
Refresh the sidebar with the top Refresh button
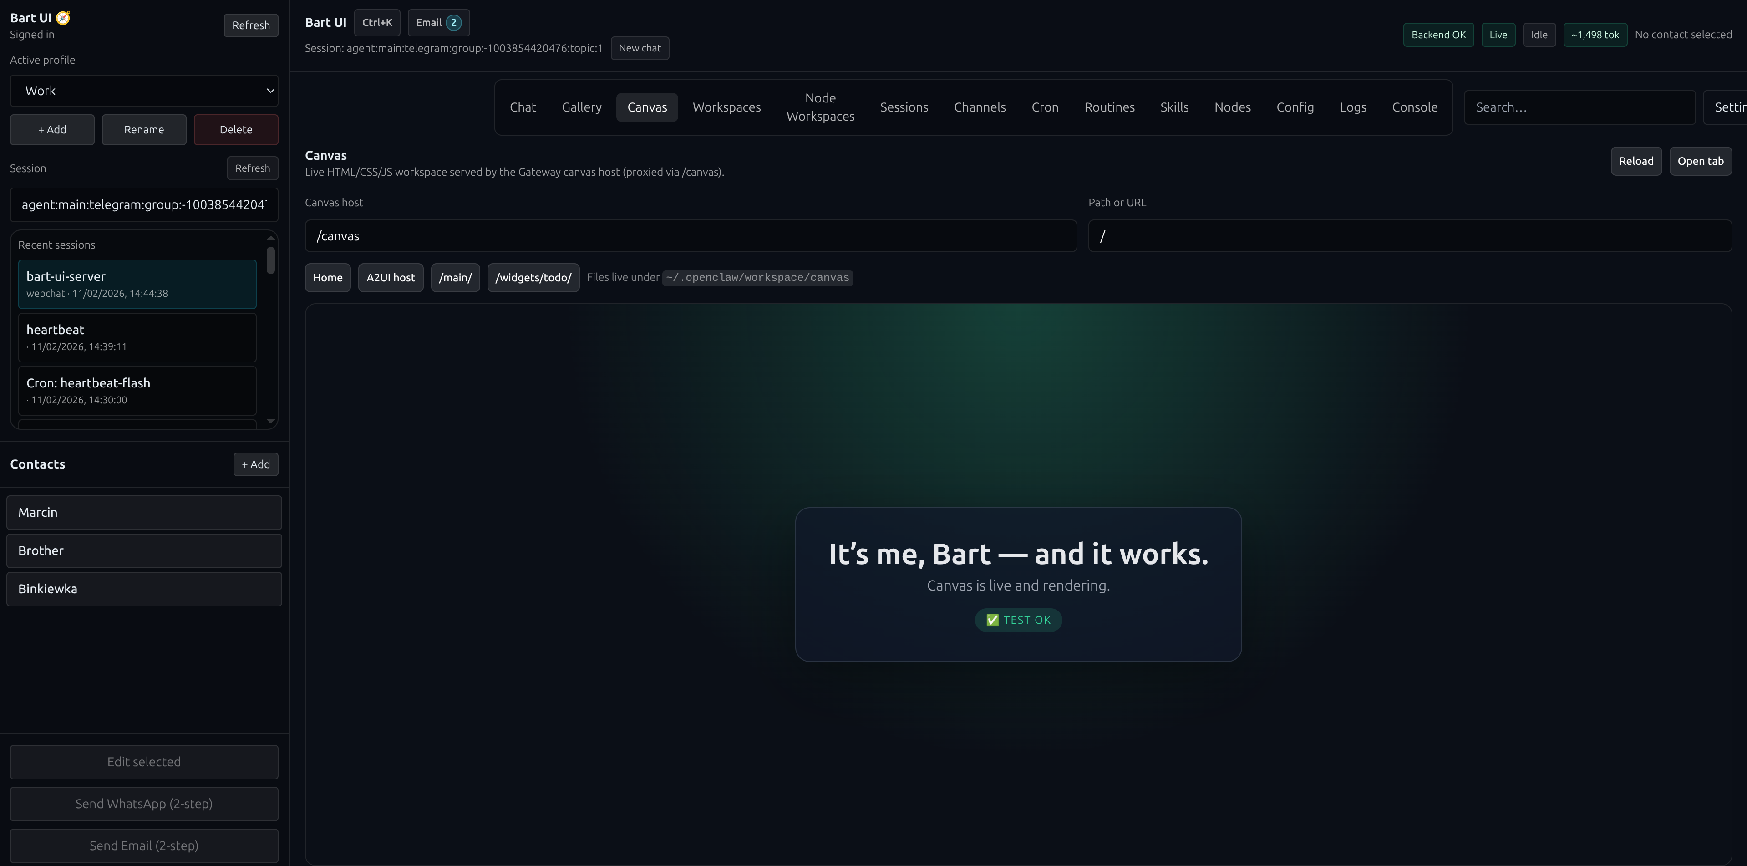(251, 25)
